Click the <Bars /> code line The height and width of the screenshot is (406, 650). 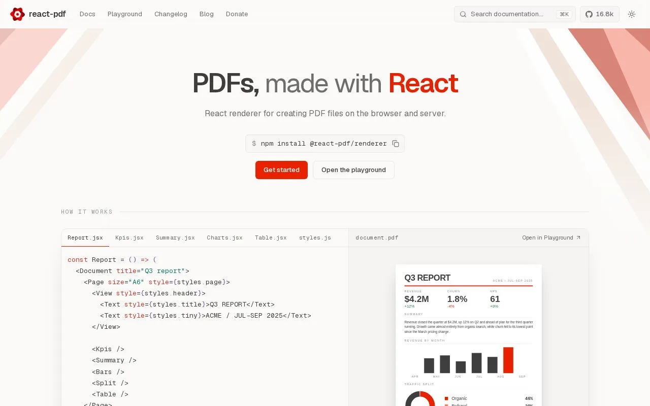(108, 372)
